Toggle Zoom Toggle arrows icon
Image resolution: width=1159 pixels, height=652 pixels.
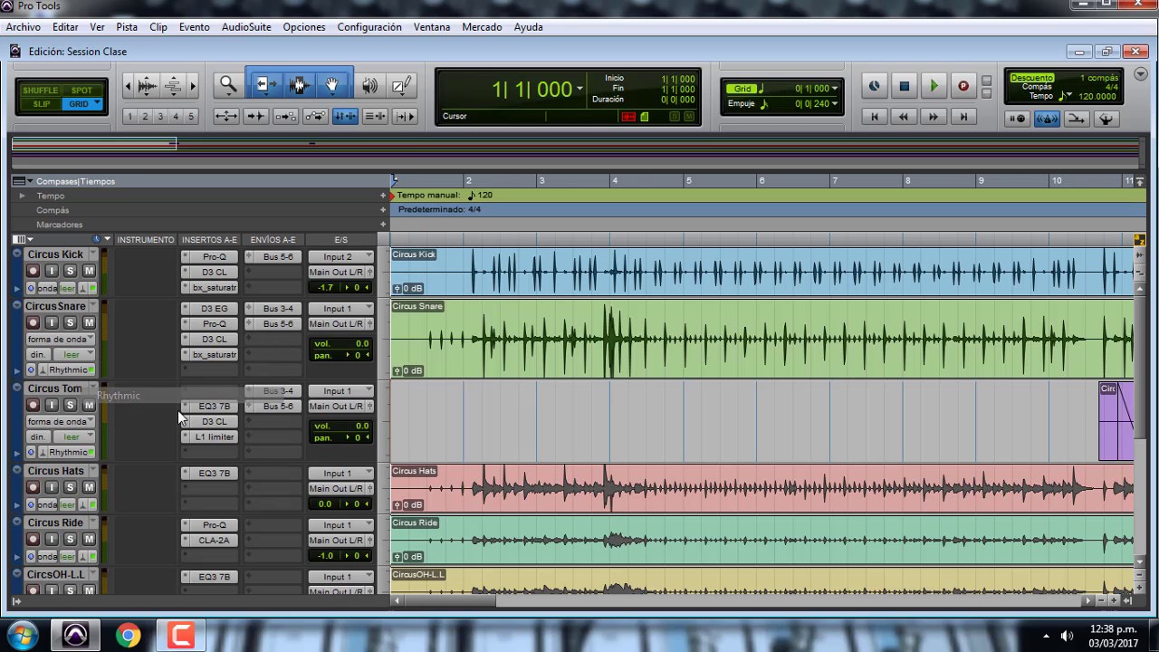(x=226, y=116)
